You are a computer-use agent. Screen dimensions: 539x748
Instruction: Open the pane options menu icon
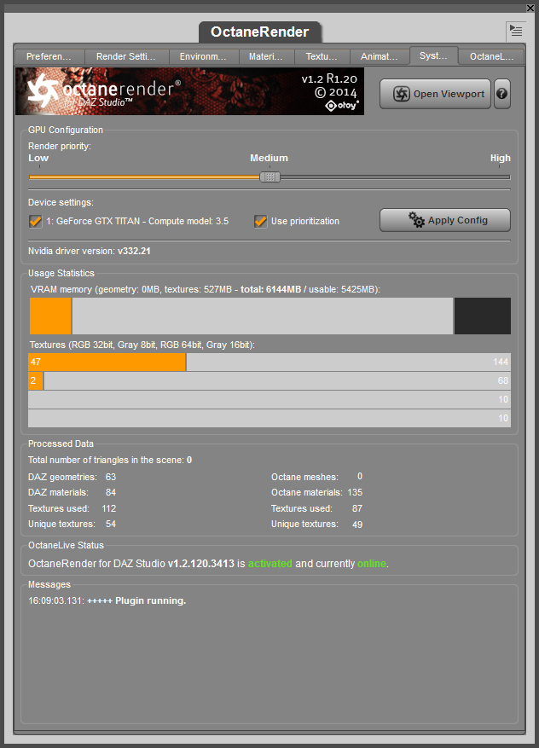pyautogui.click(x=516, y=31)
